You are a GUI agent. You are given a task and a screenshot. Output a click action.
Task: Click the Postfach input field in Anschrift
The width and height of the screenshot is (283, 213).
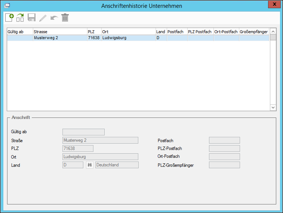(224, 140)
